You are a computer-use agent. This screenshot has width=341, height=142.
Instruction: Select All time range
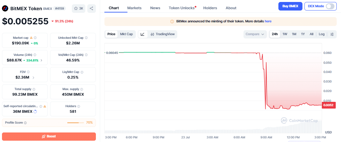point(311,34)
